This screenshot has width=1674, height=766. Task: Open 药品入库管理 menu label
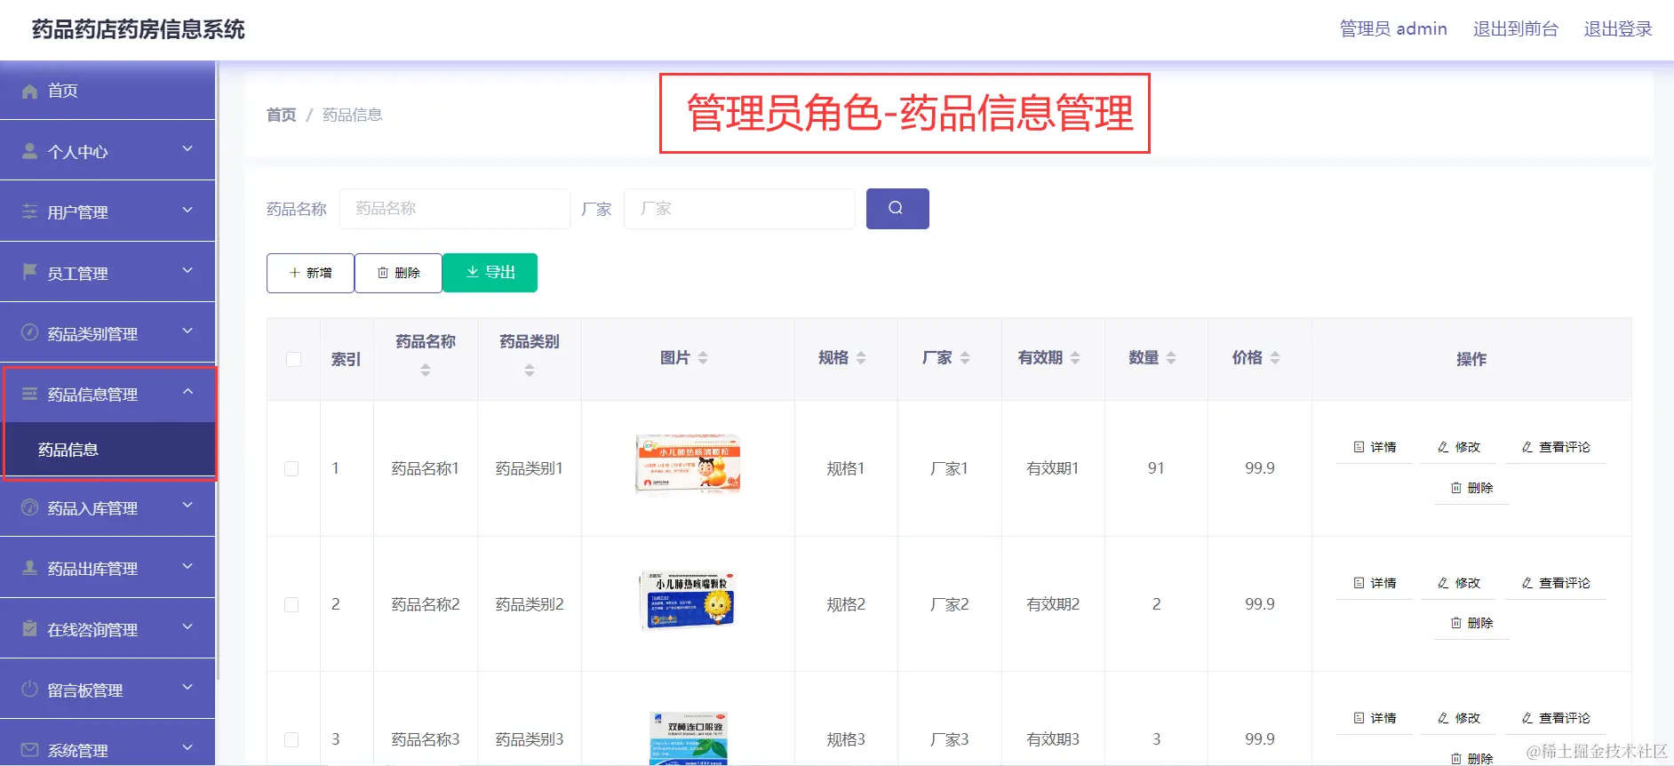(x=92, y=508)
